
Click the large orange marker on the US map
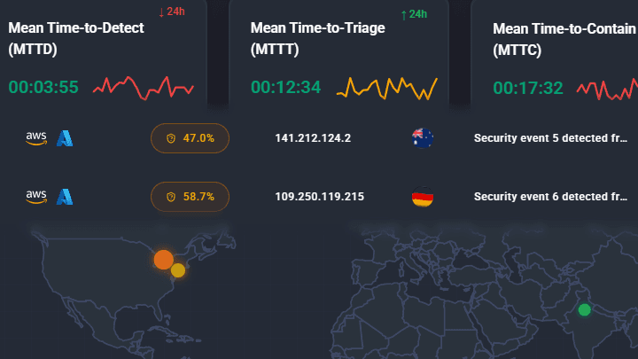click(x=164, y=260)
